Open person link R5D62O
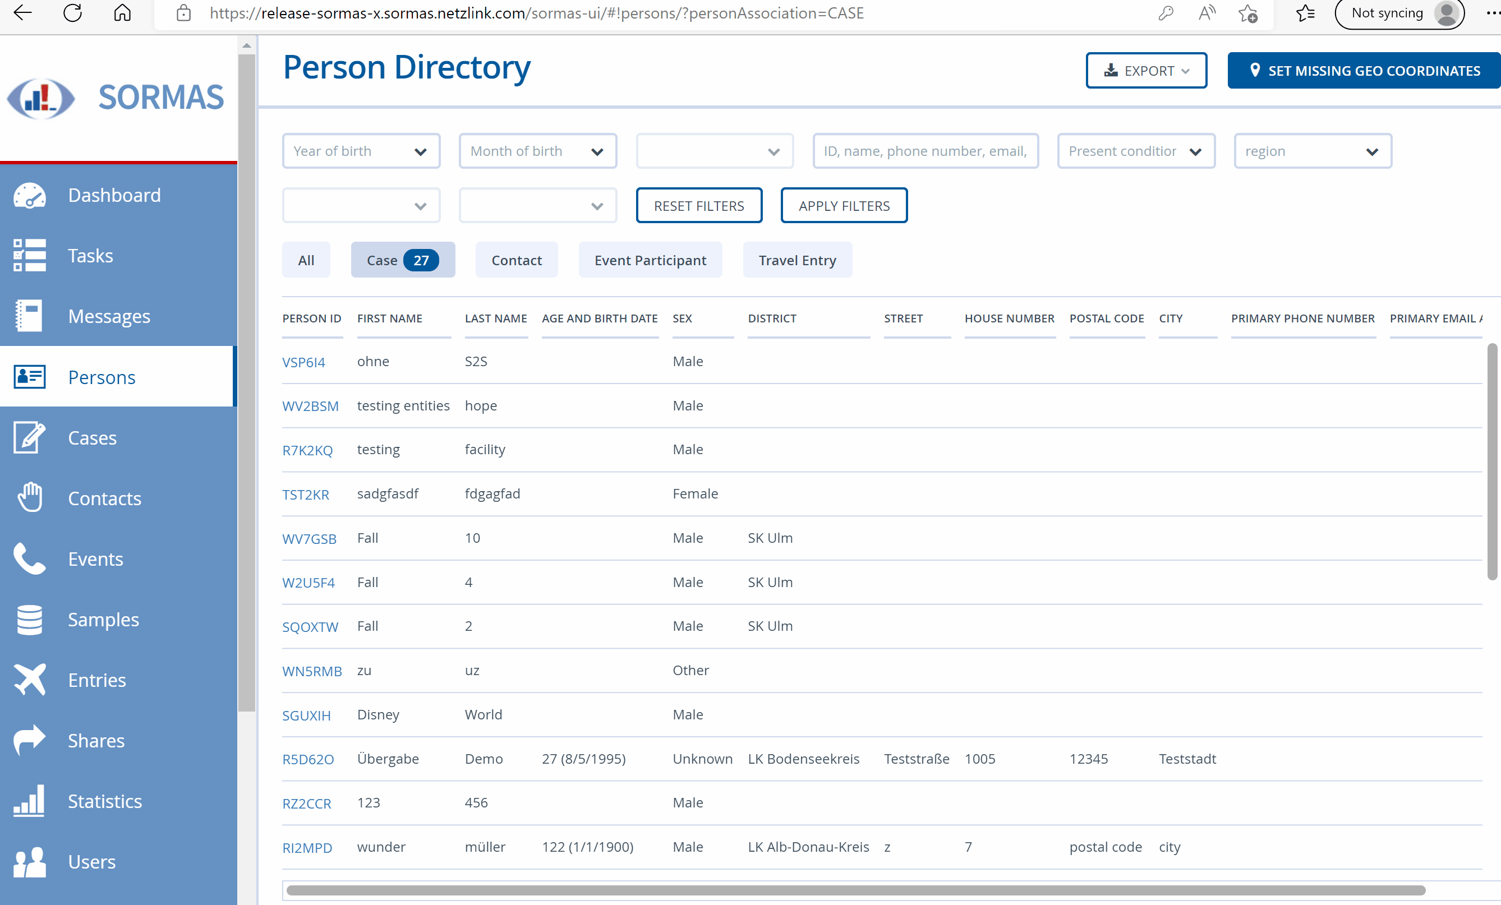 [307, 759]
